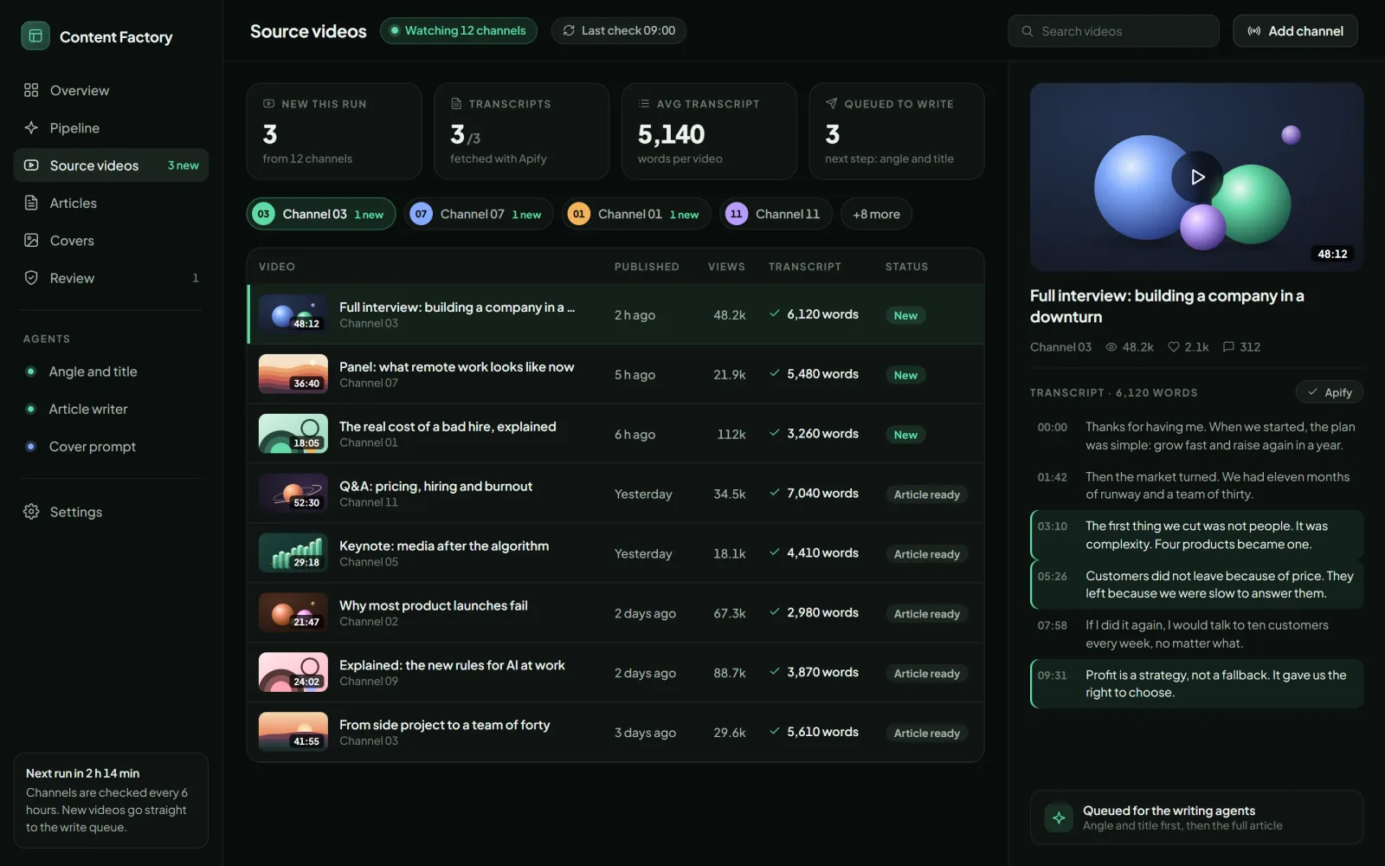Click the Review shield icon

(31, 277)
